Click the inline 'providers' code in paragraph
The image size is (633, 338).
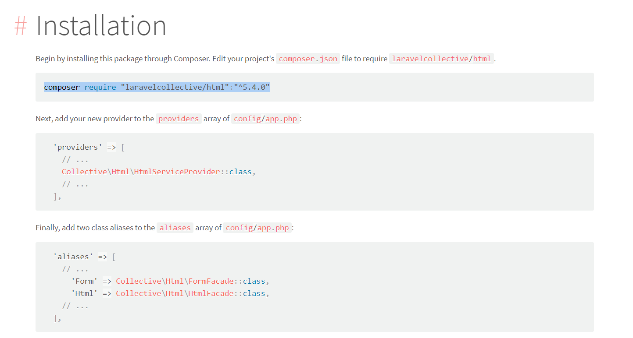(179, 119)
